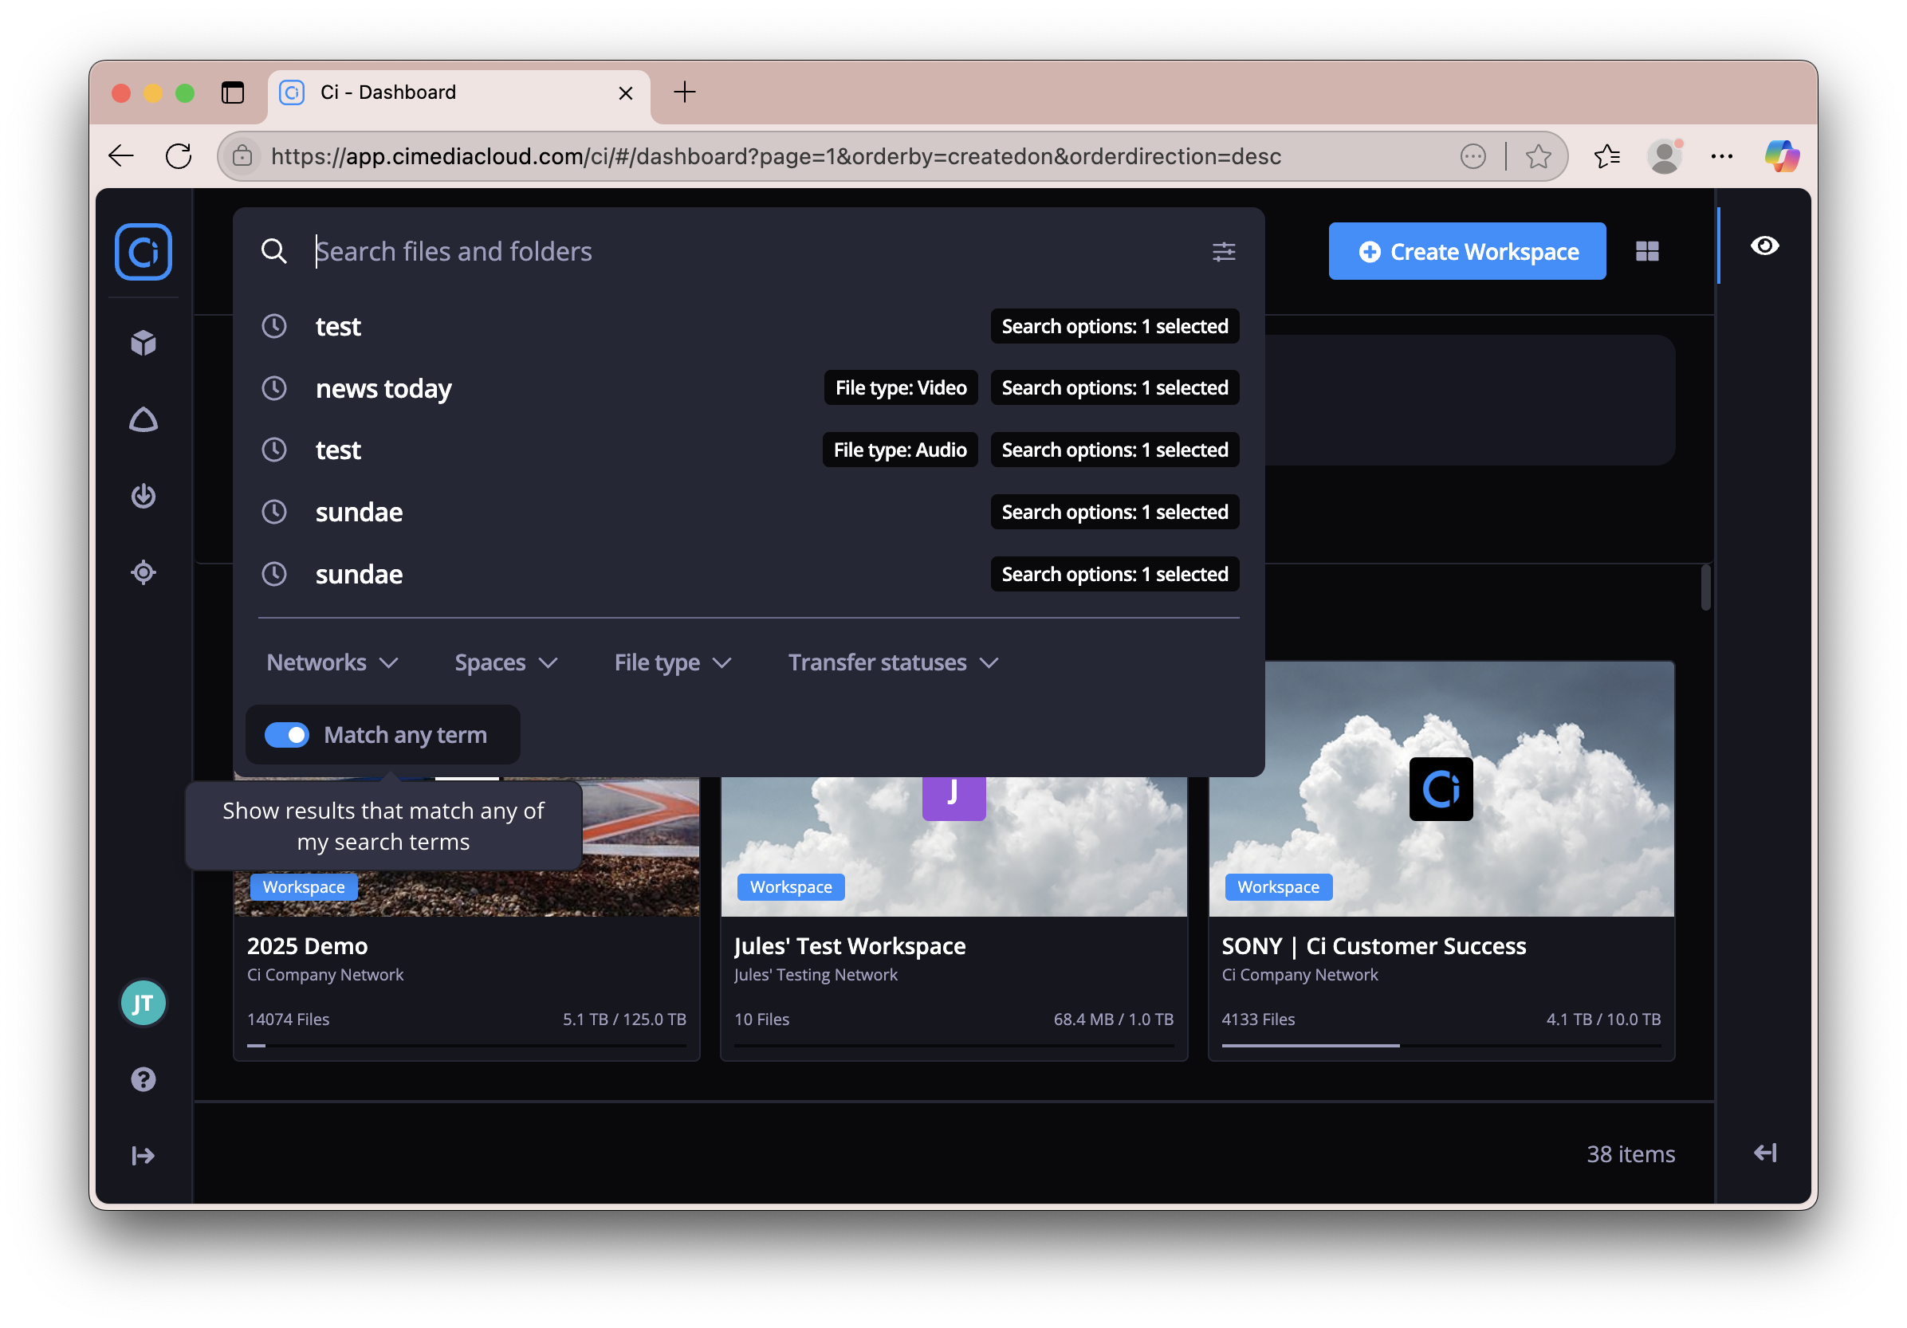This screenshot has width=1907, height=1328.
Task: Open the site info lock icon
Action: (242, 156)
